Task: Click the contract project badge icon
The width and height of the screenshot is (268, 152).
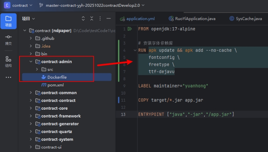Action: 7,5
